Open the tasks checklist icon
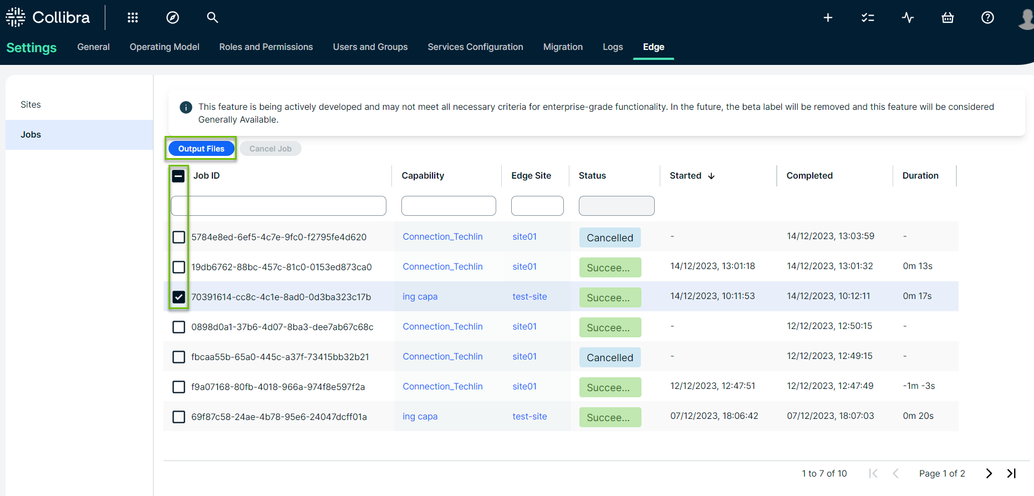The width and height of the screenshot is (1034, 496). [868, 18]
